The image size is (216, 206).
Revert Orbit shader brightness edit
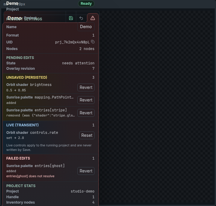86,87
